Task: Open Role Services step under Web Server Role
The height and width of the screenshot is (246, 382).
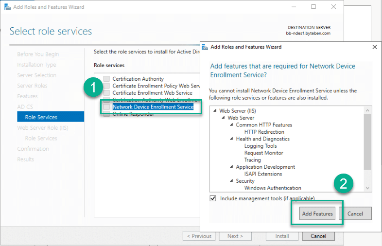Action: tap(41, 138)
